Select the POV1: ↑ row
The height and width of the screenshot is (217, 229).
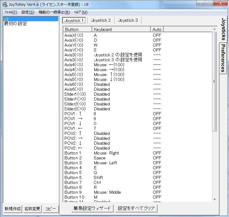[x=138, y=114]
